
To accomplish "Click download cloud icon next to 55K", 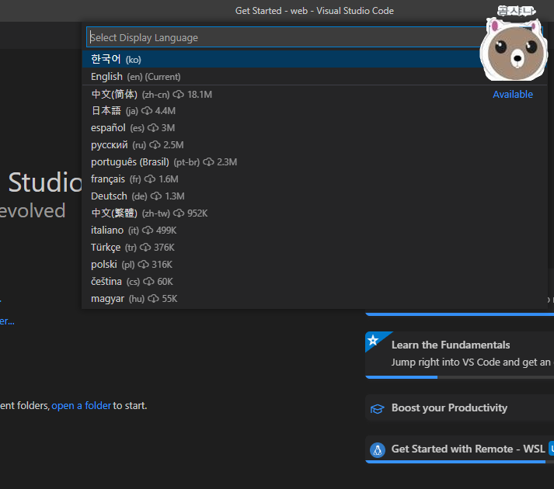I will tap(153, 299).
